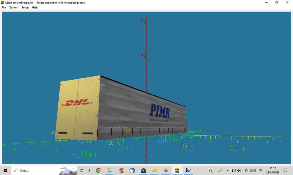Image resolution: width=293 pixels, height=175 pixels.
Task: Click the red DHL logo on the trailer
Action: [x=77, y=102]
